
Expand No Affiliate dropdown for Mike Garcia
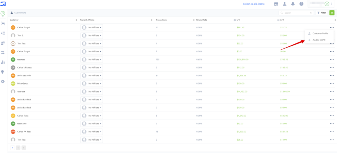[x=92, y=84]
